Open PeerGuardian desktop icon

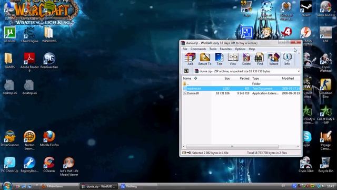pyautogui.click(x=49, y=61)
